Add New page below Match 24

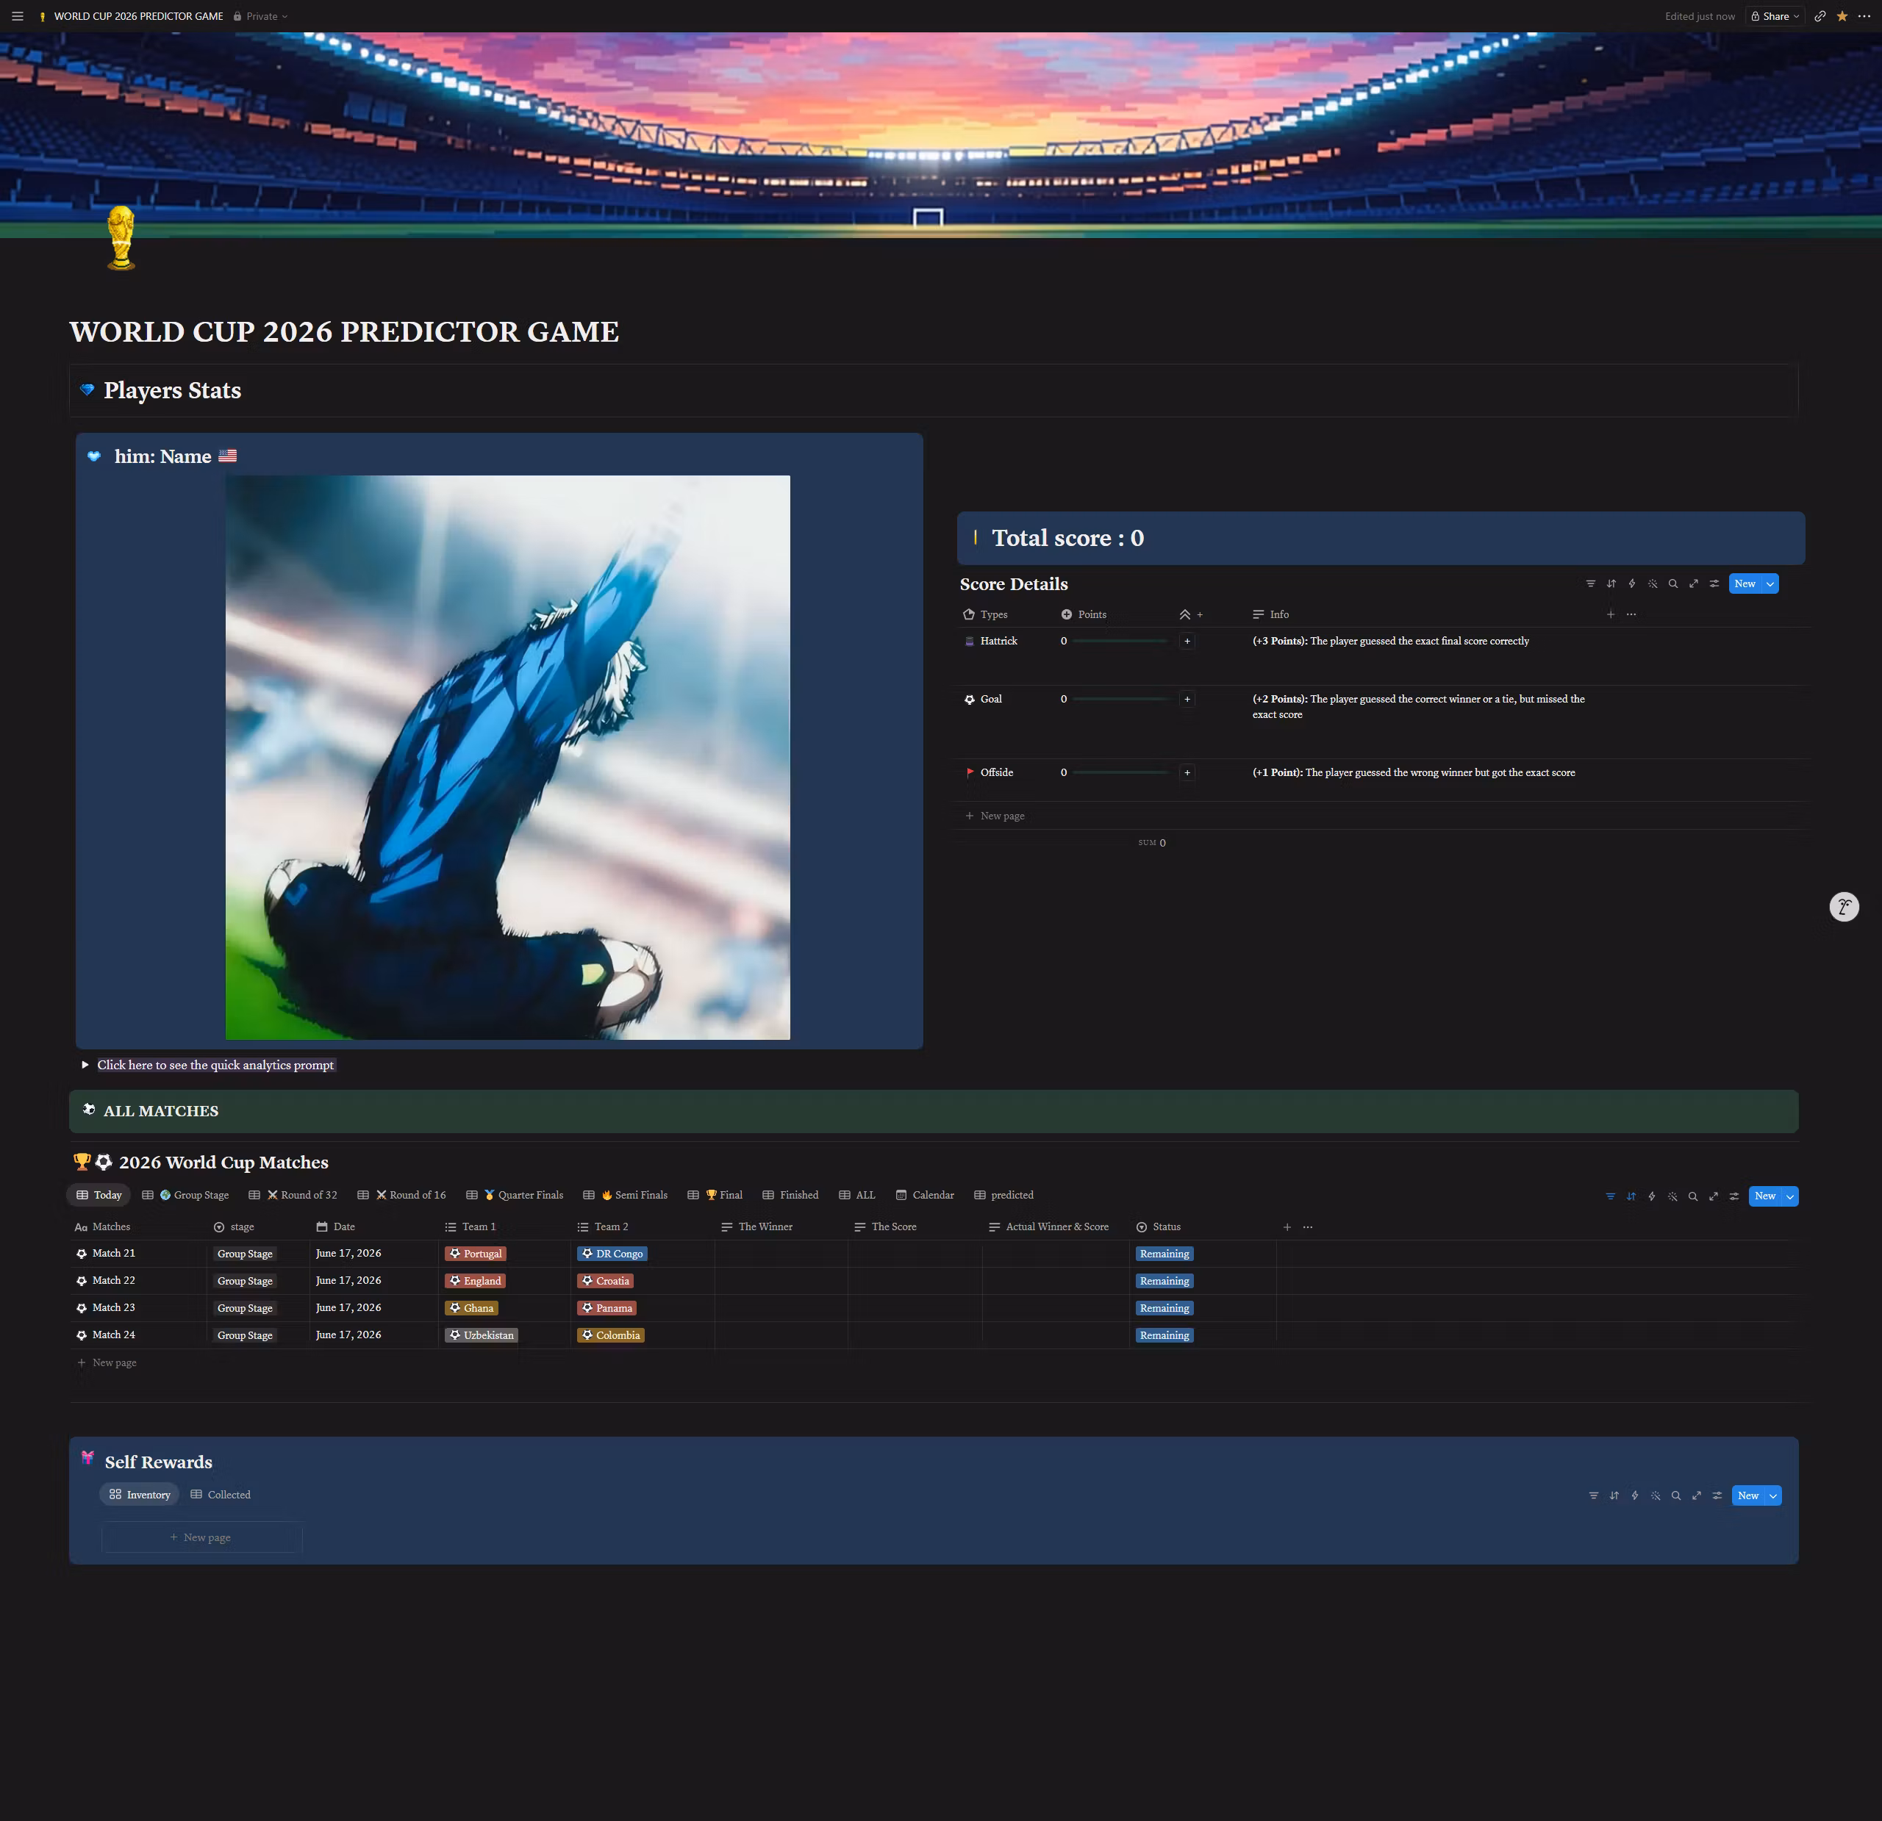(x=107, y=1363)
